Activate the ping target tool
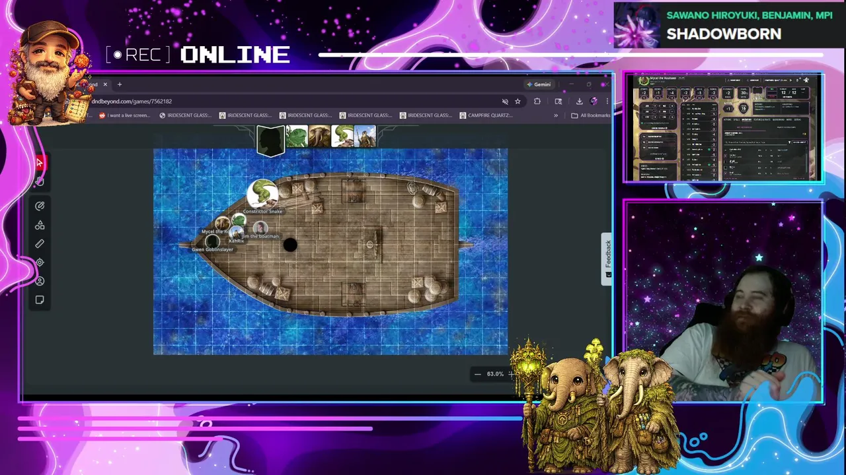846x475 pixels. point(40,263)
